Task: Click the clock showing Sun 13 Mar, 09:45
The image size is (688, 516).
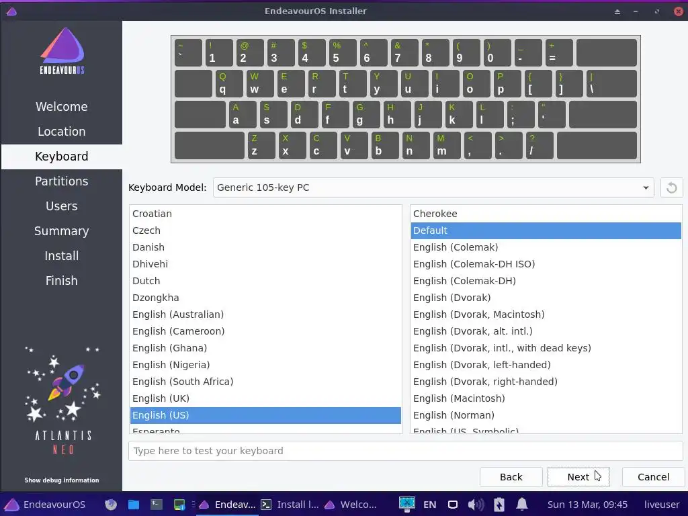Action: coord(587,505)
